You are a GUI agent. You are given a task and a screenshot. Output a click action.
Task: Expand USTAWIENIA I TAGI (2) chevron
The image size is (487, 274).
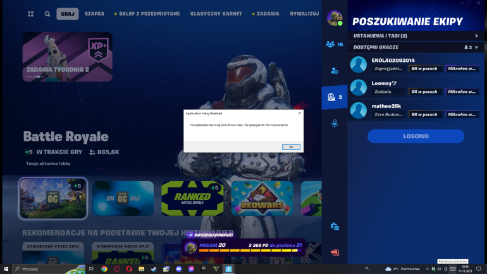(476, 36)
